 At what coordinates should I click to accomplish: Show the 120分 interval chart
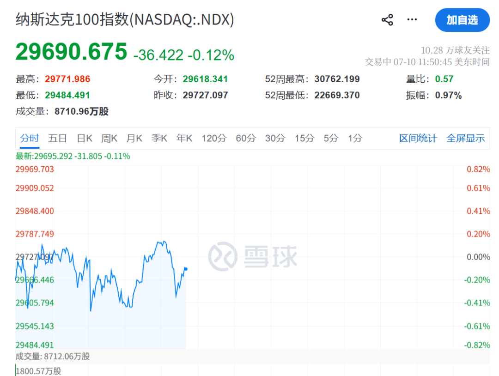214,139
